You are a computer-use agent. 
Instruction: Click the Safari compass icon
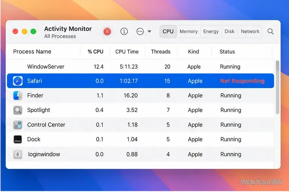coord(18,81)
